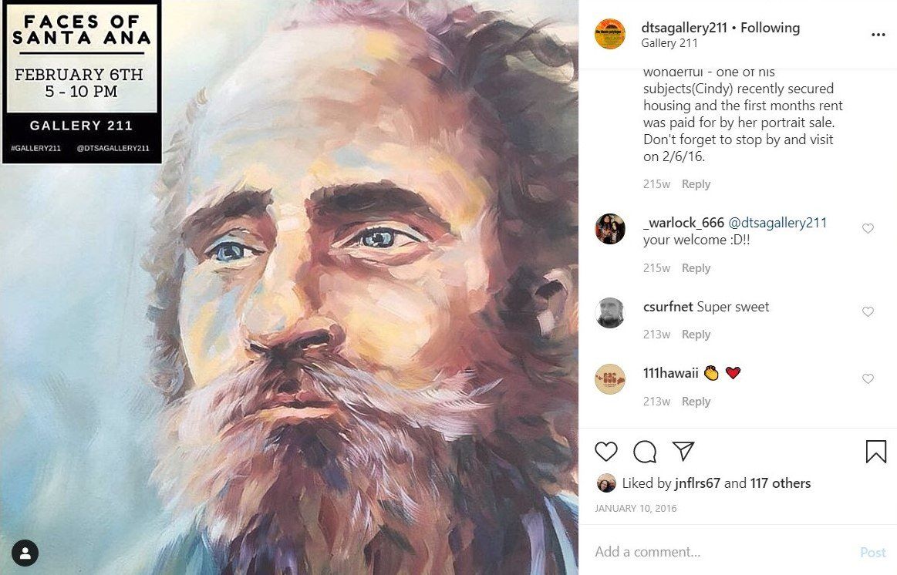Open the dtsagallery211 username link
897x575 pixels.
click(x=684, y=28)
